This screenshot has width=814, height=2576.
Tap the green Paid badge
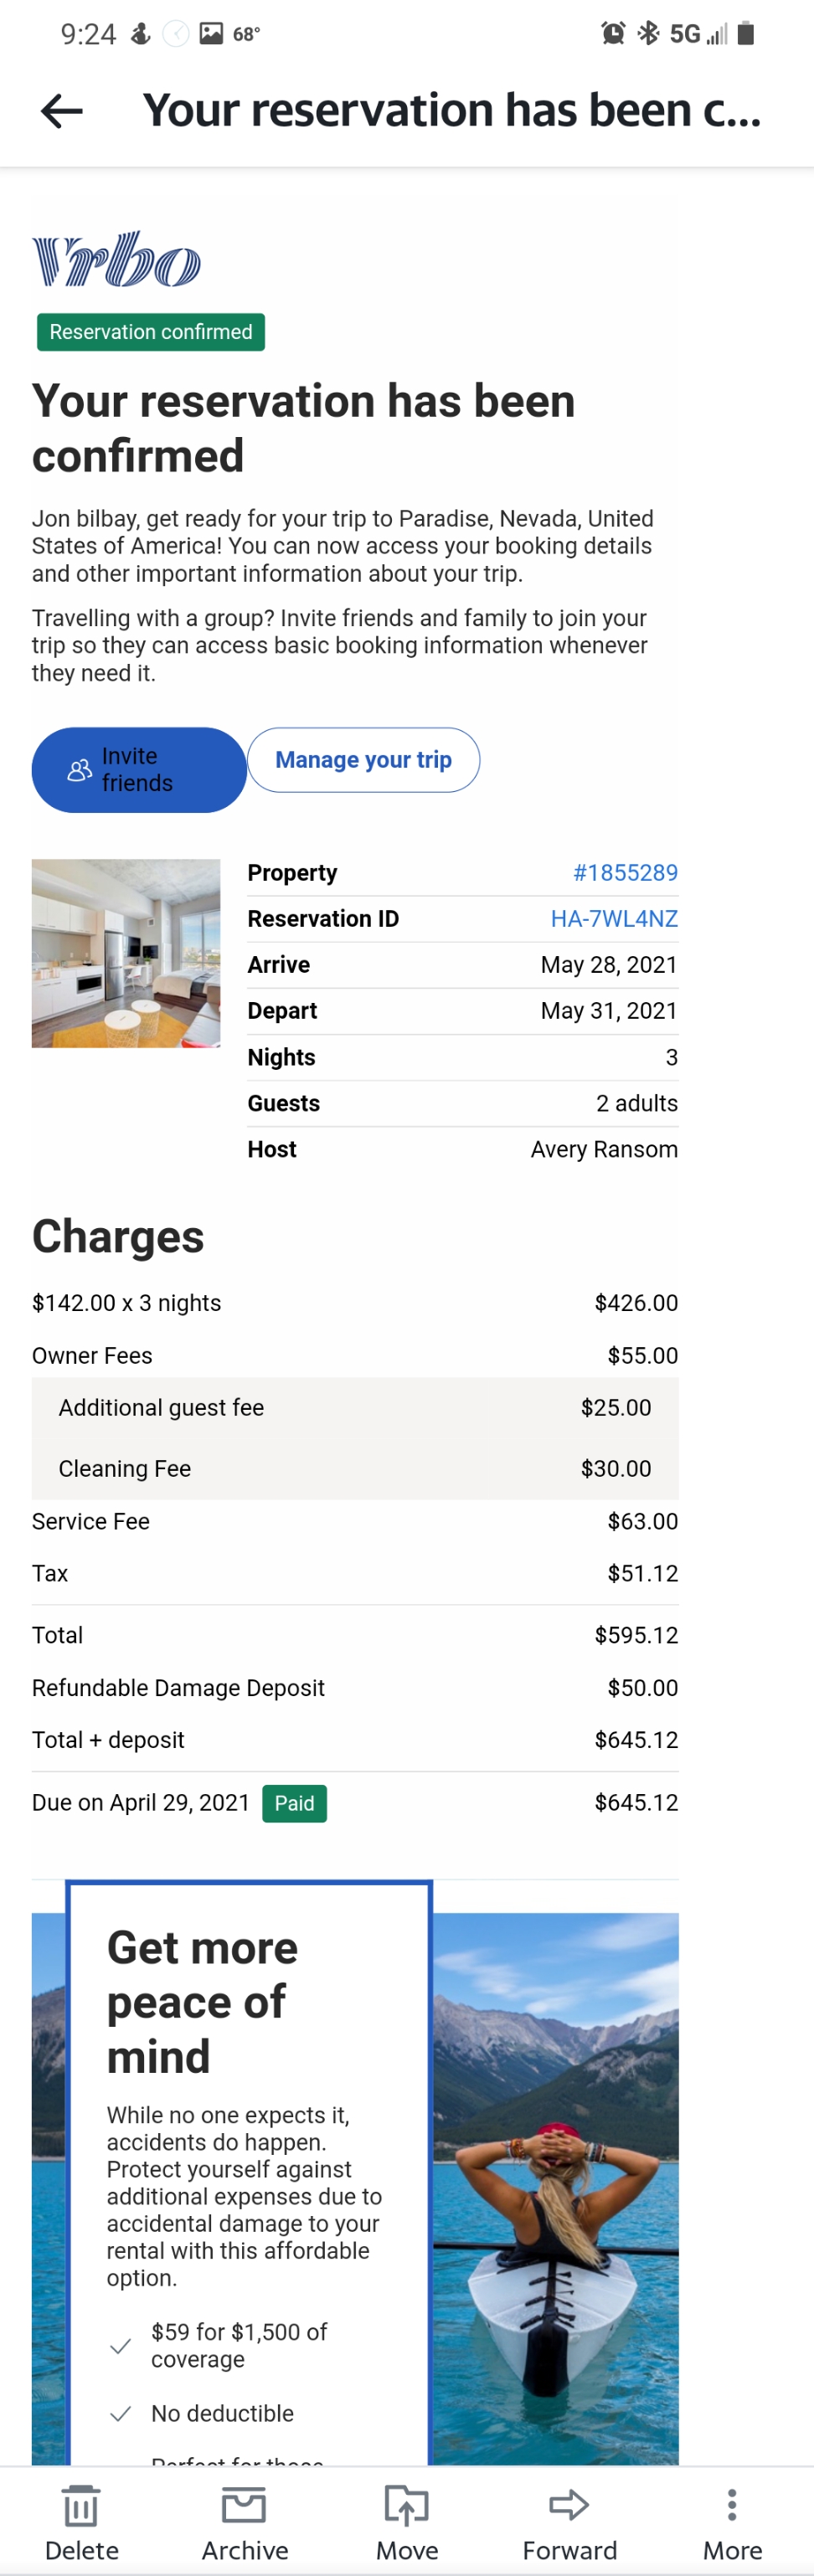[x=294, y=1803]
